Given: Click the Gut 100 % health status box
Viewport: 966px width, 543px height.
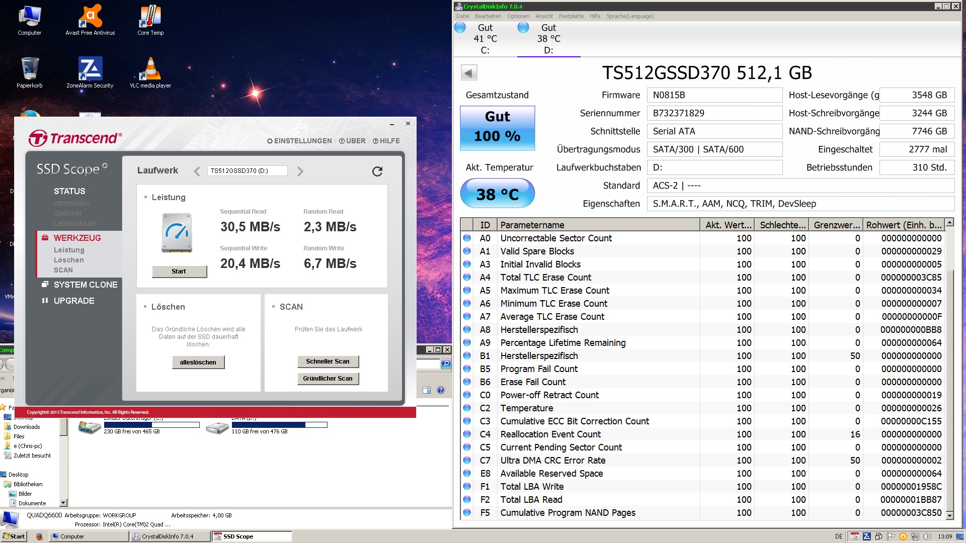Looking at the screenshot, I should coord(497,128).
